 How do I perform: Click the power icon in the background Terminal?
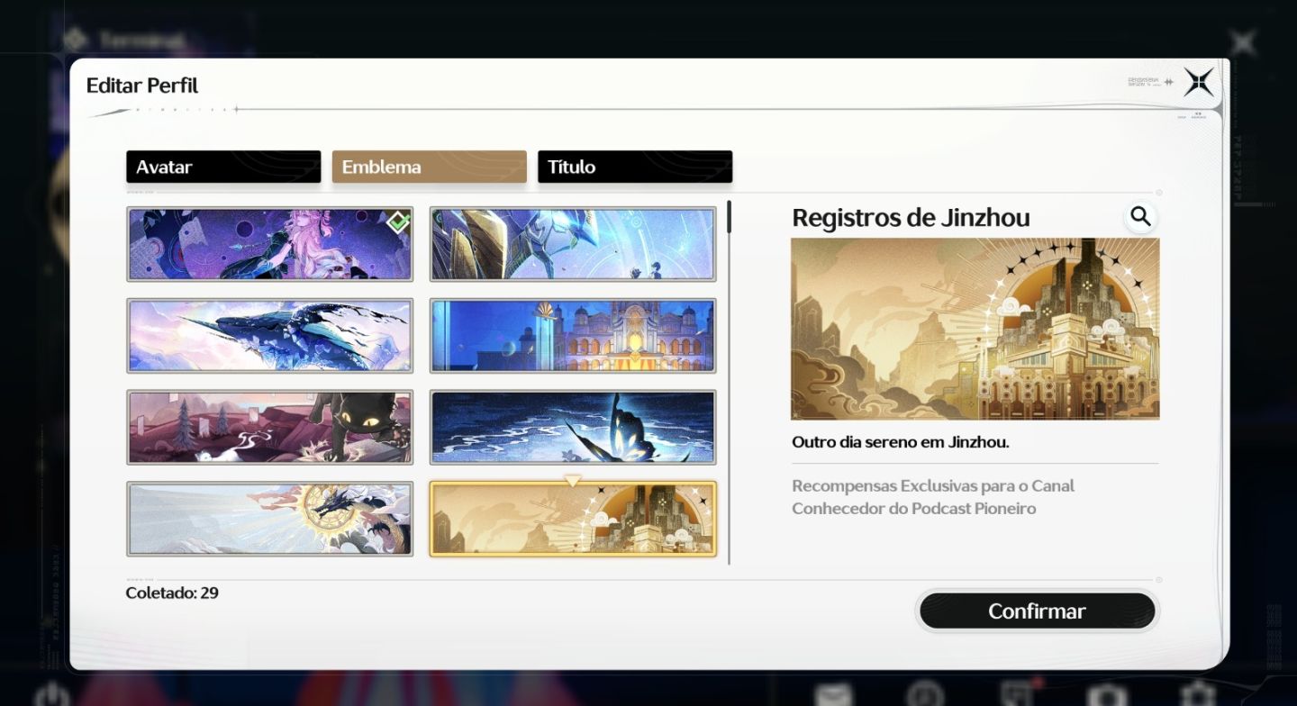tap(55, 693)
